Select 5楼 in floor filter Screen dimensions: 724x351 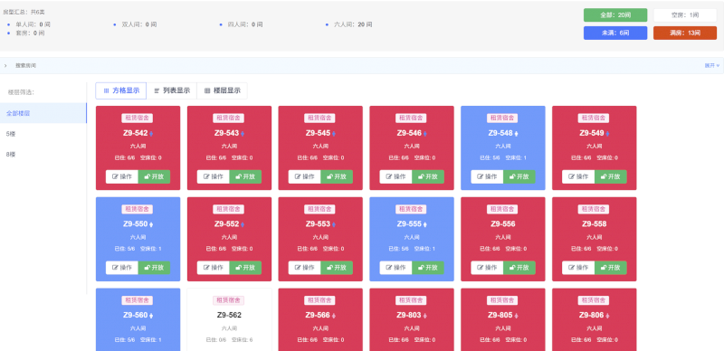pyautogui.click(x=43, y=134)
